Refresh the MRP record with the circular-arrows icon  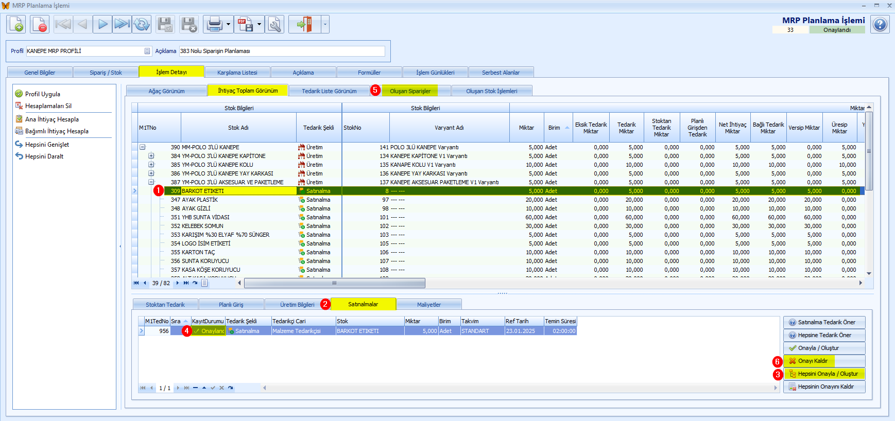tap(142, 24)
